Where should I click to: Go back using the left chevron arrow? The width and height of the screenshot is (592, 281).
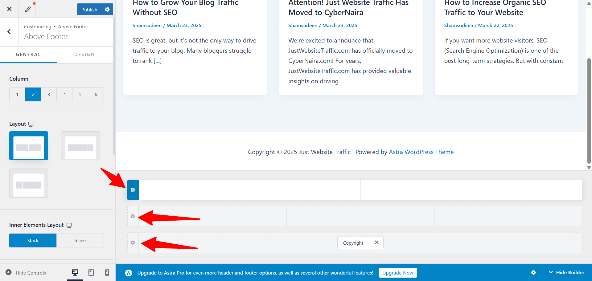[x=9, y=32]
